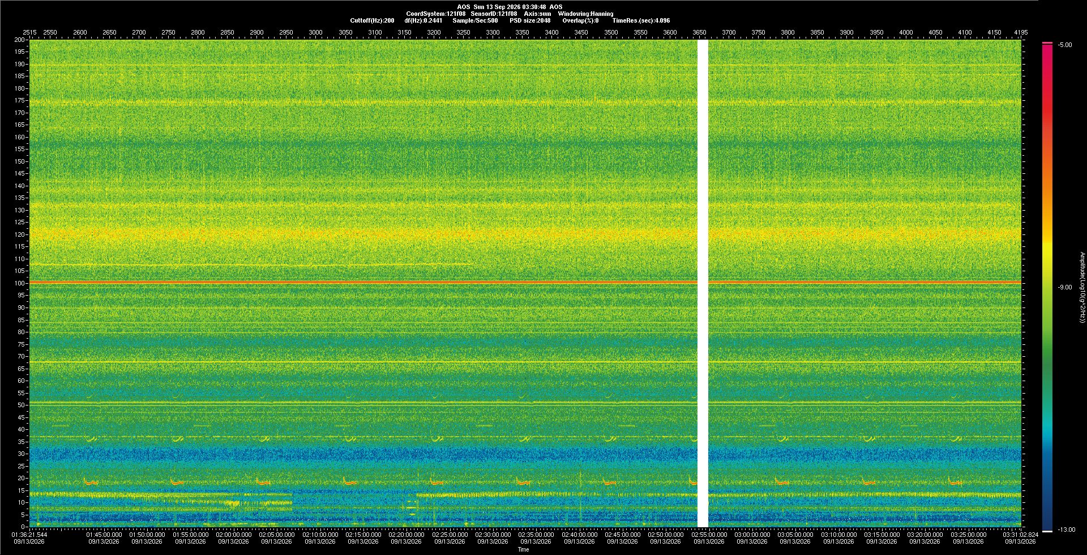Viewport: 1087px width, 555px height.
Task: Click the -13.00 label below the color bar
Action: [x=1067, y=530]
